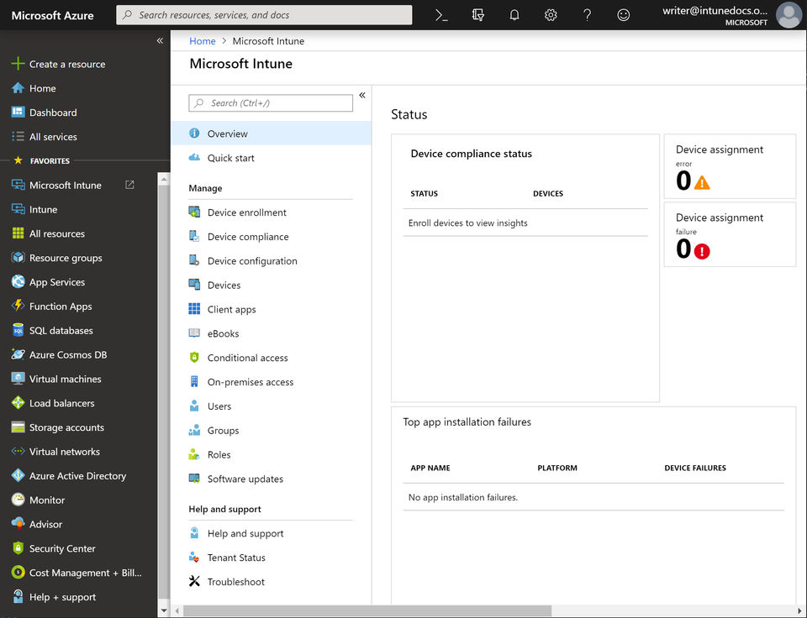The height and width of the screenshot is (618, 807).
Task: Click the help question mark icon
Action: (x=587, y=15)
